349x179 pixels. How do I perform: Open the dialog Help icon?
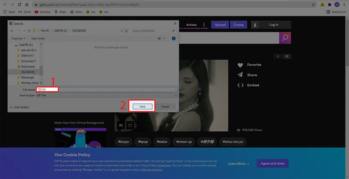click(174, 38)
